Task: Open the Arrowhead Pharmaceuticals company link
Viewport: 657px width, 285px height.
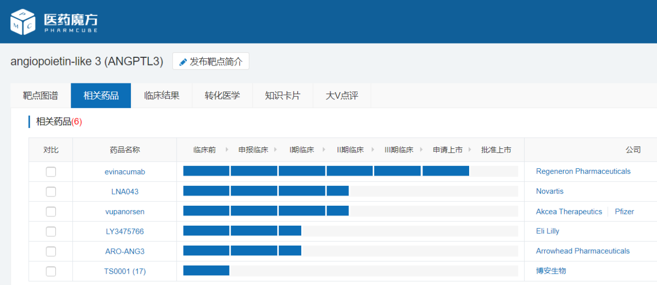Action: (583, 251)
